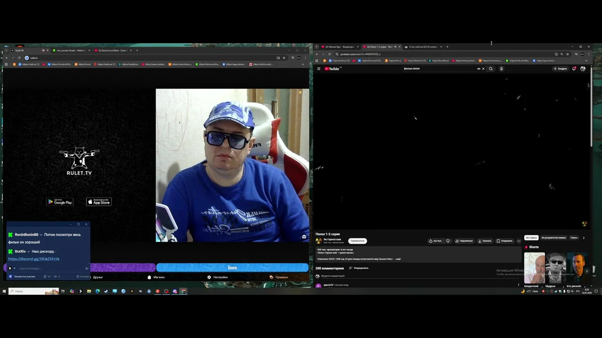
Task: Dislike the video with thumbs-down
Action: 448,241
